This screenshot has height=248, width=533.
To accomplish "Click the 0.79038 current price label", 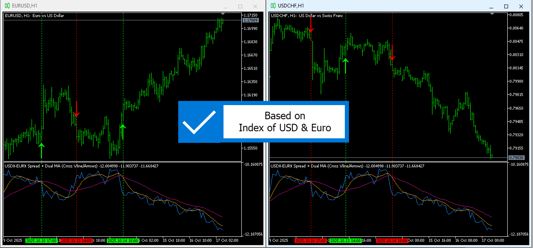I will (517, 157).
